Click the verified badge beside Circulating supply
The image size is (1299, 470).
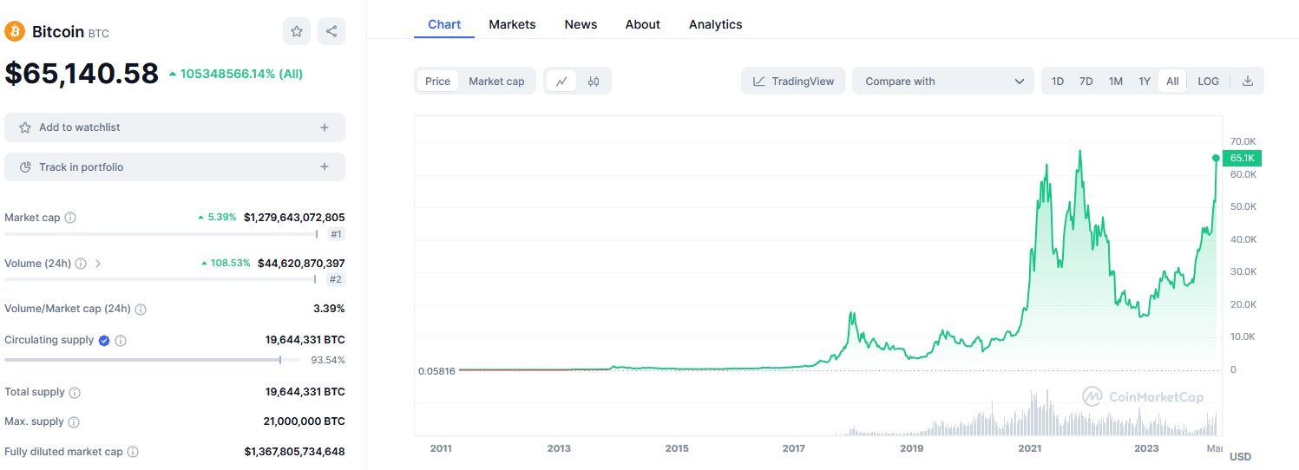104,341
